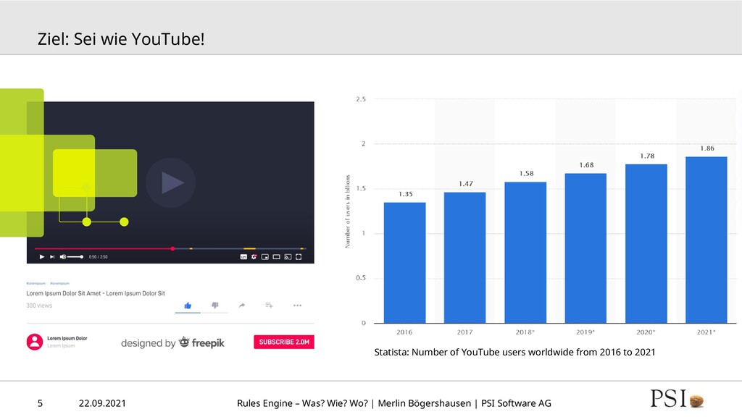Click the 2019* bar in the chart

pos(585,248)
